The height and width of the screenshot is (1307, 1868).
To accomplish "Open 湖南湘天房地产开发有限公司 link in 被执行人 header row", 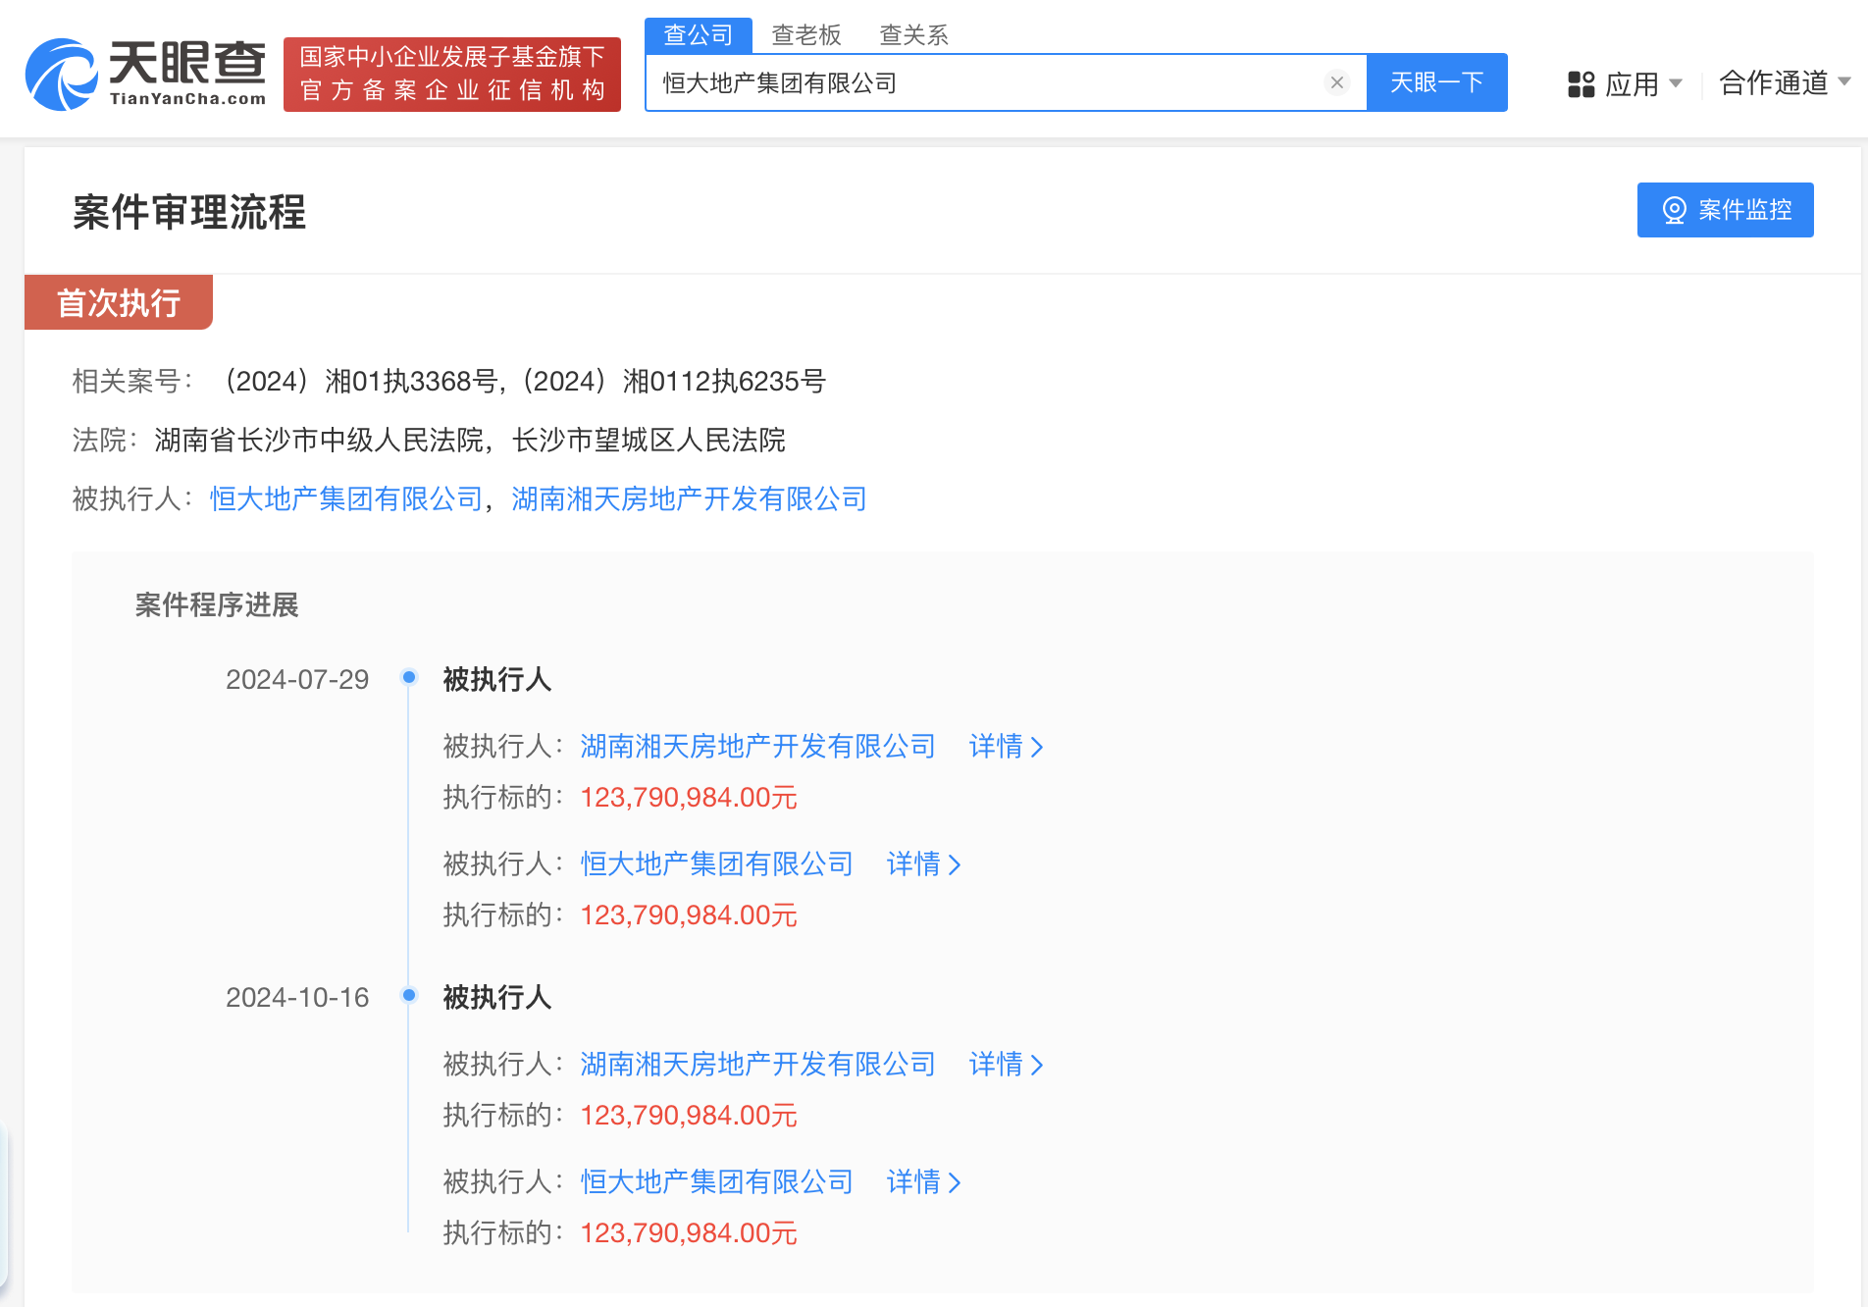I will point(689,498).
